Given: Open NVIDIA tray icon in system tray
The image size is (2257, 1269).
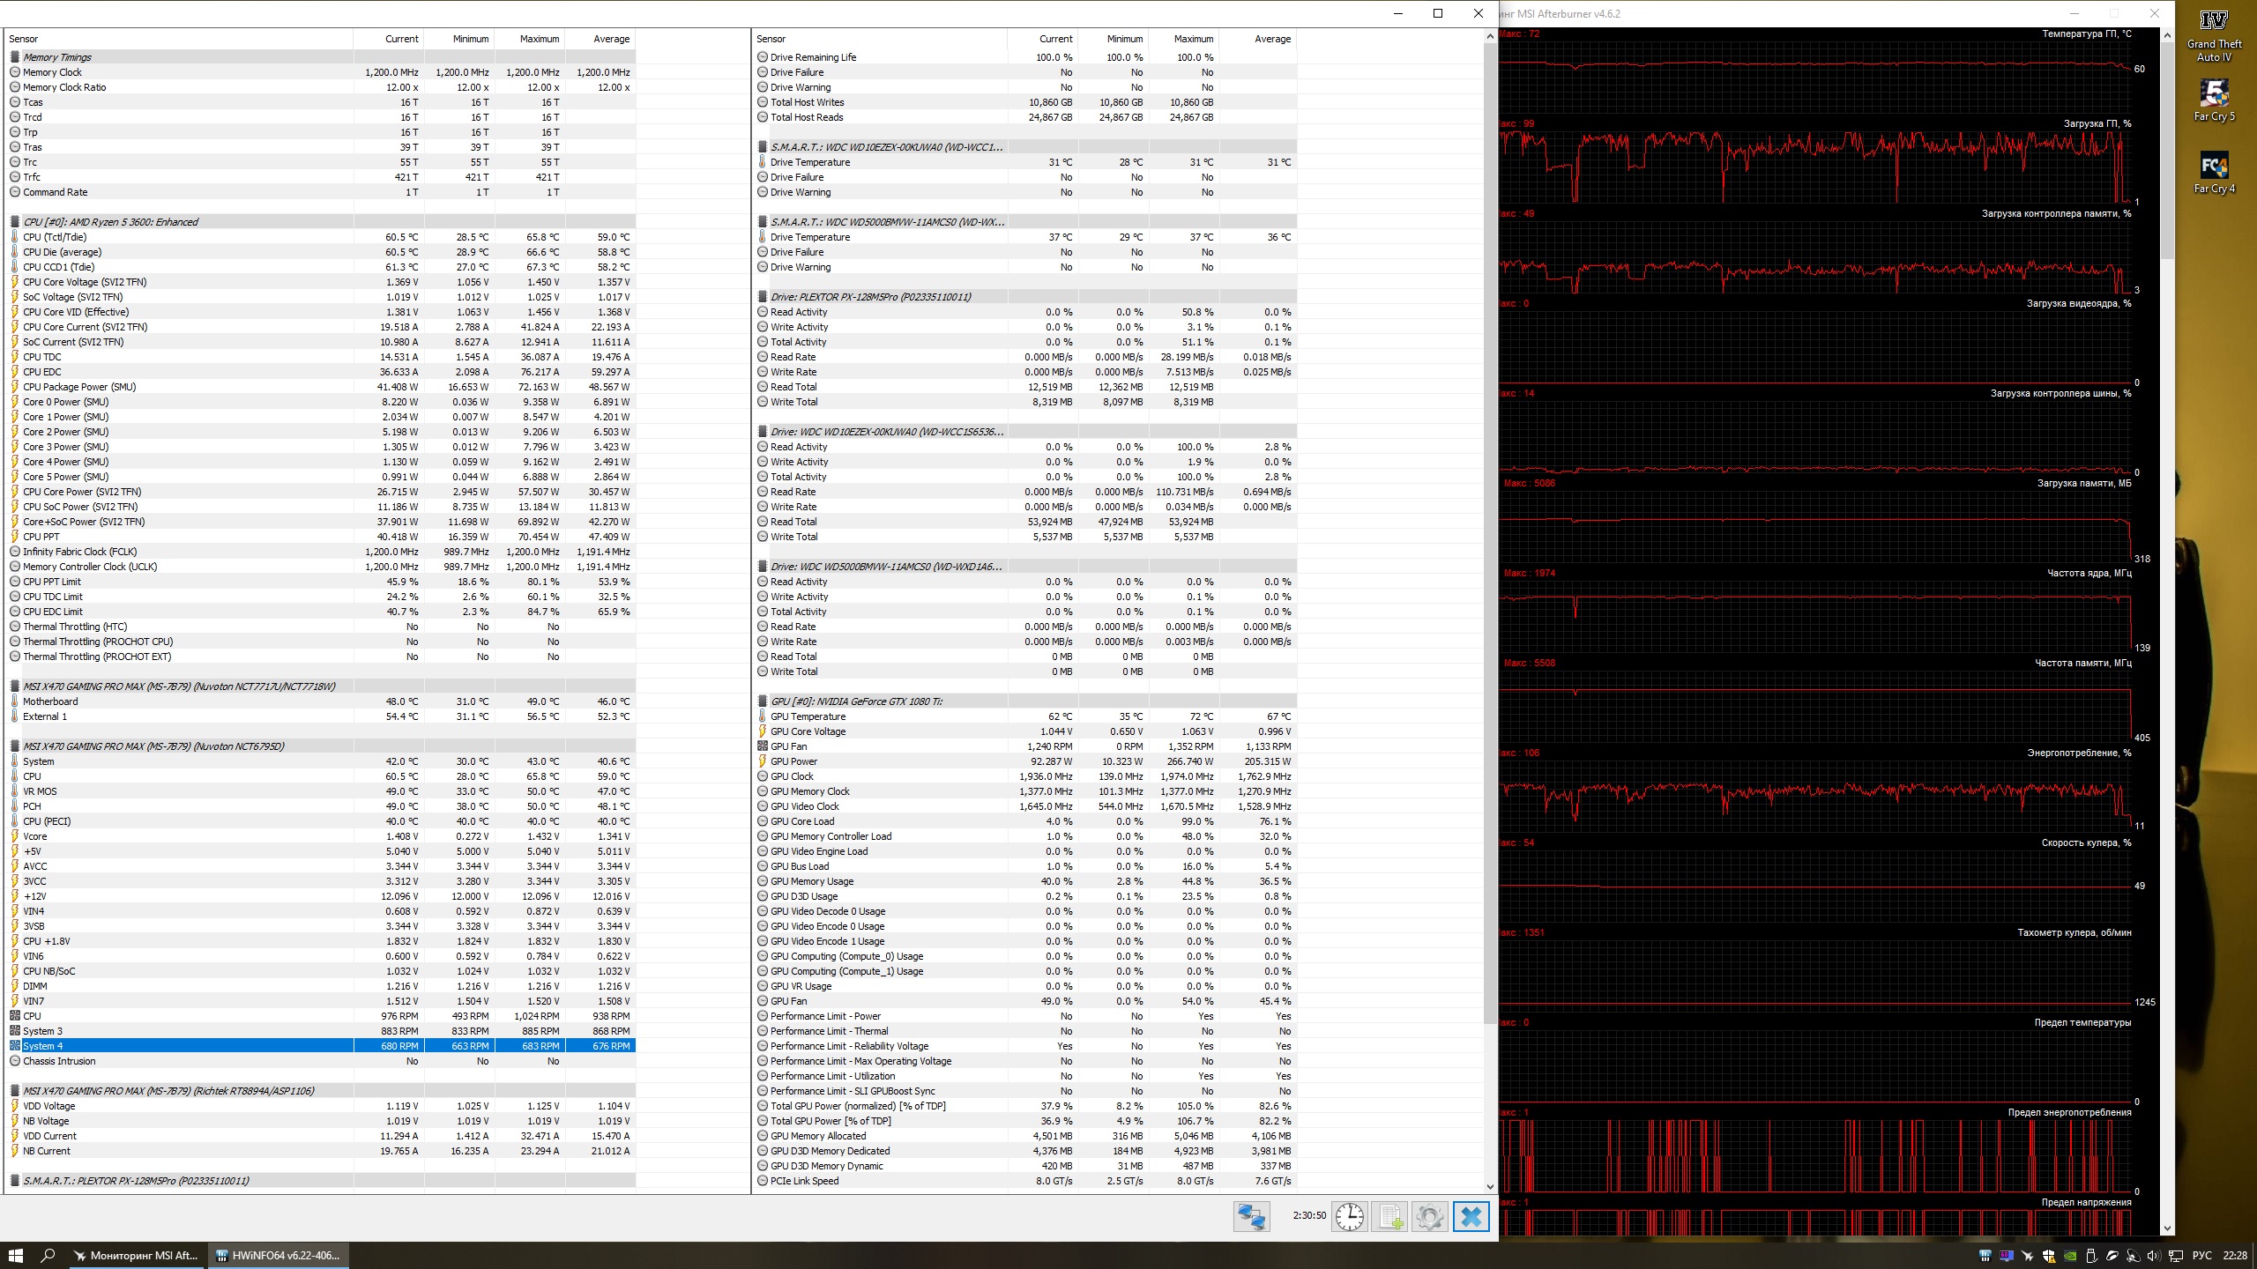Looking at the screenshot, I should (2069, 1256).
